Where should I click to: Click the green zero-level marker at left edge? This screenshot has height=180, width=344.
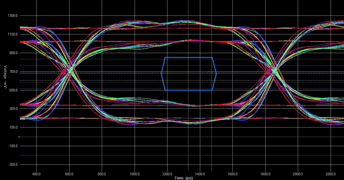19,137
